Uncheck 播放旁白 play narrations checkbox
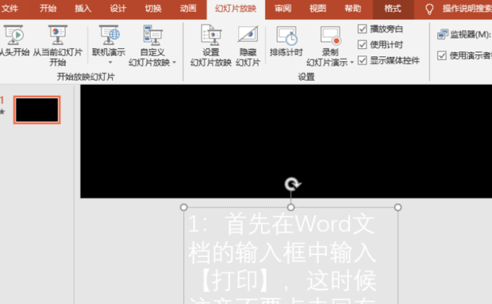Image resolution: width=492 pixels, height=304 pixels. [x=362, y=29]
